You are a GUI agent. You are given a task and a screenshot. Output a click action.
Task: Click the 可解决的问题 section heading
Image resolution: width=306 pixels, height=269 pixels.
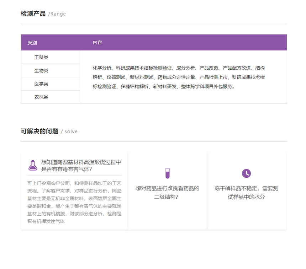(39, 131)
